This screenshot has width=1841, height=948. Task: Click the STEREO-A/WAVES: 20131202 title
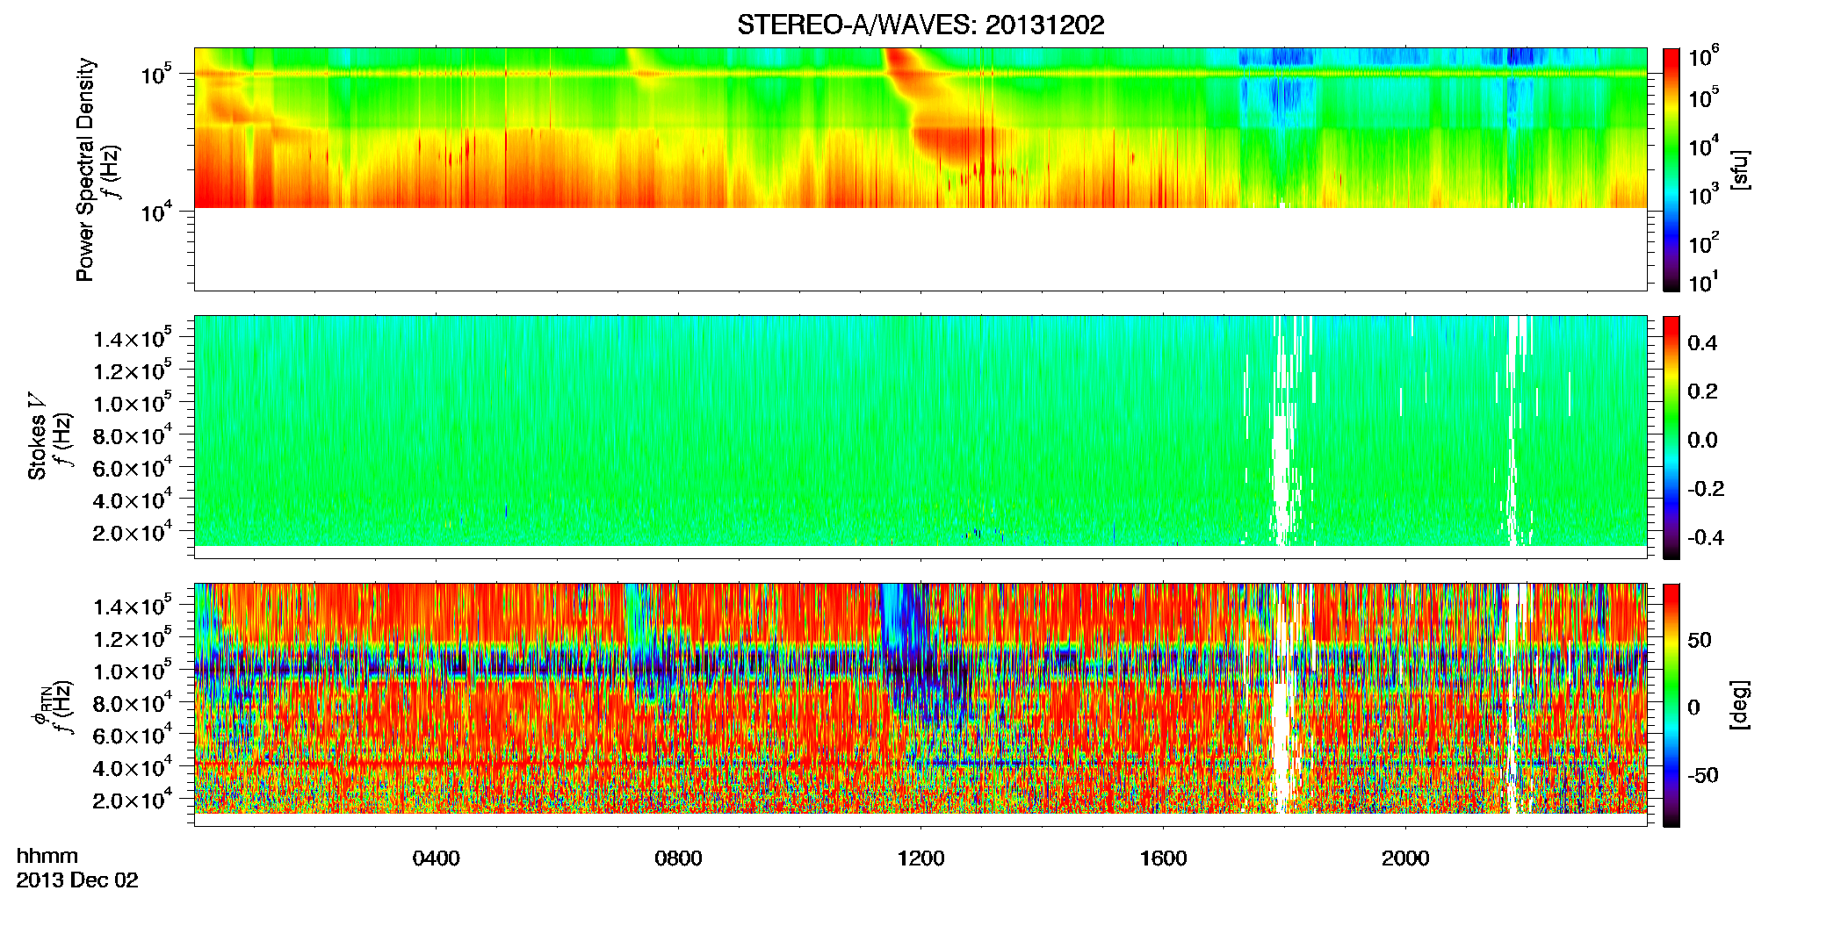tap(920, 25)
